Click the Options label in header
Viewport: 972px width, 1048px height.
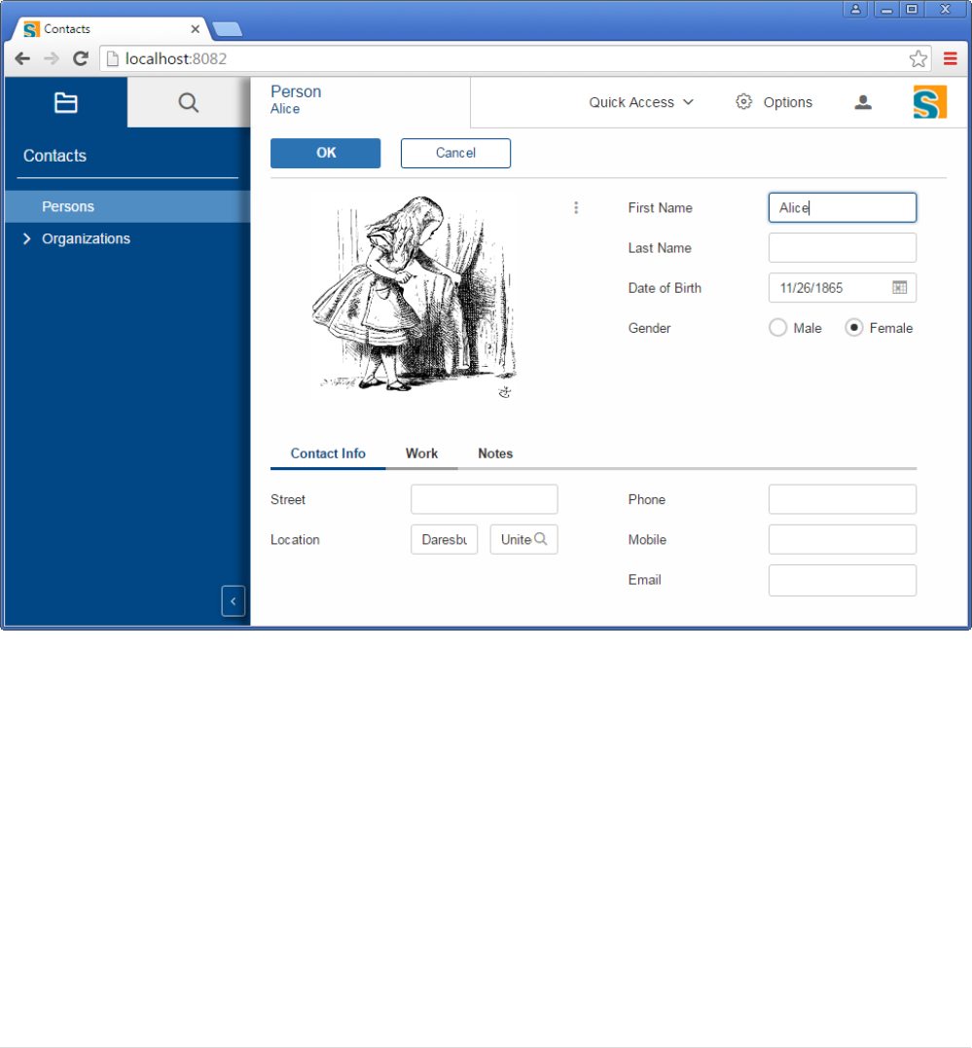pos(787,102)
